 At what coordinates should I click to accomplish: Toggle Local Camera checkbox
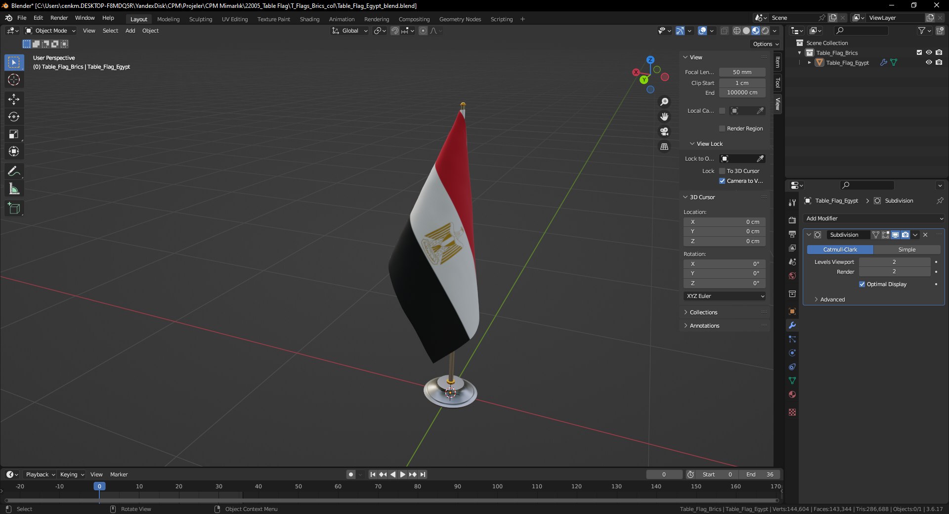[722, 111]
